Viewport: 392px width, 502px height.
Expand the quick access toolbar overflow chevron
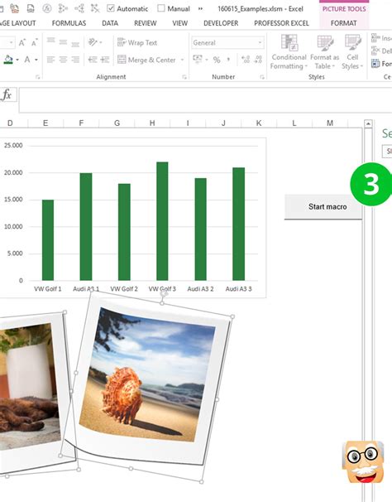click(x=200, y=8)
